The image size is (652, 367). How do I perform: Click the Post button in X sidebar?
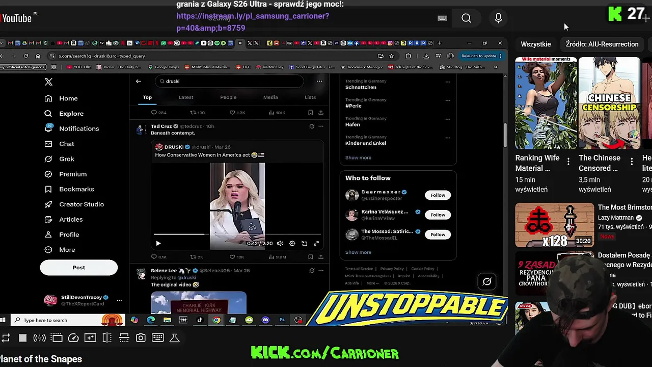pos(78,268)
